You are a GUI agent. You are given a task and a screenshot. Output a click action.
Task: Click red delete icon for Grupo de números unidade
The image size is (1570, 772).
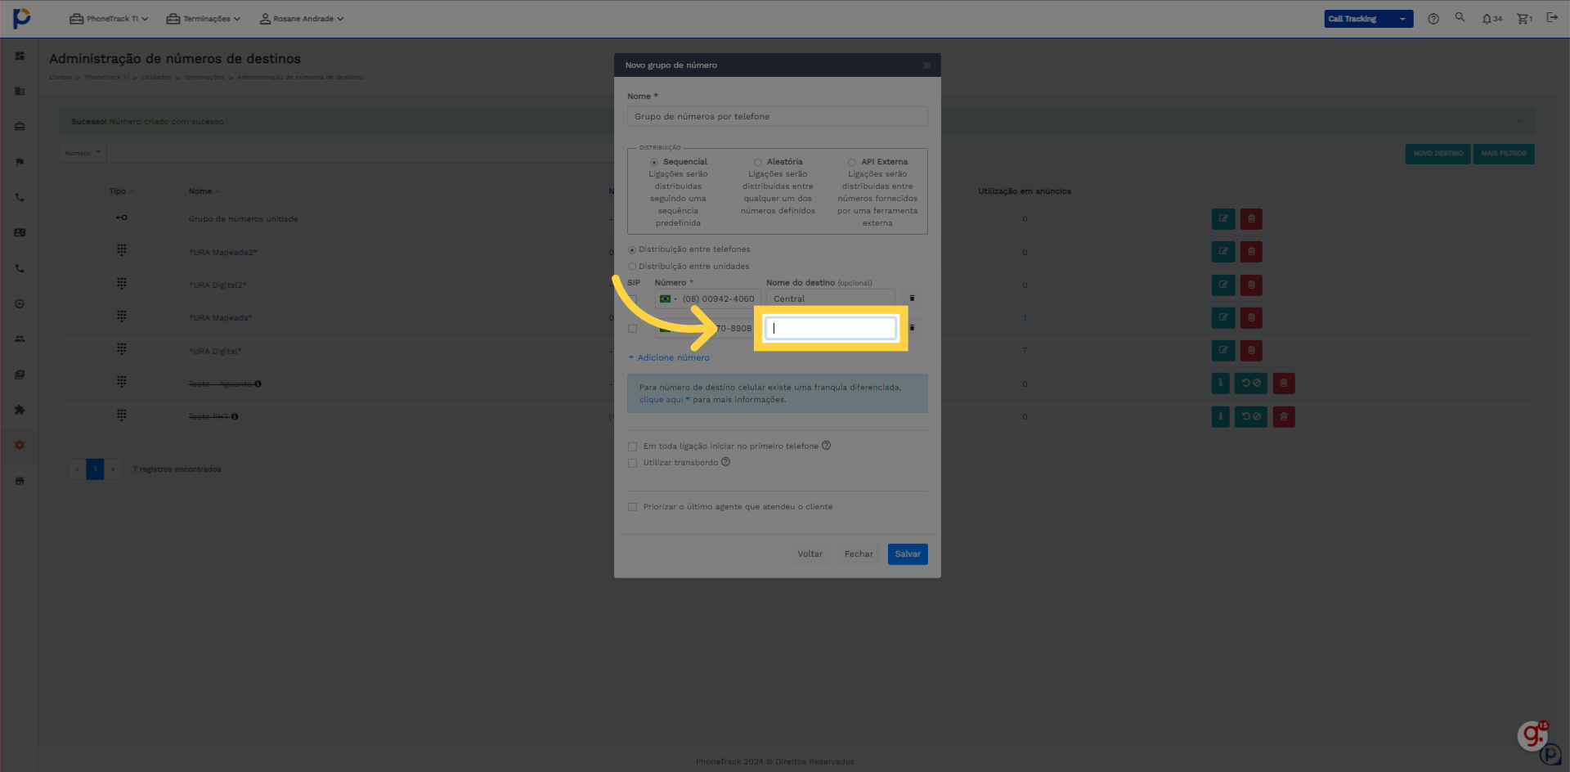(1251, 219)
